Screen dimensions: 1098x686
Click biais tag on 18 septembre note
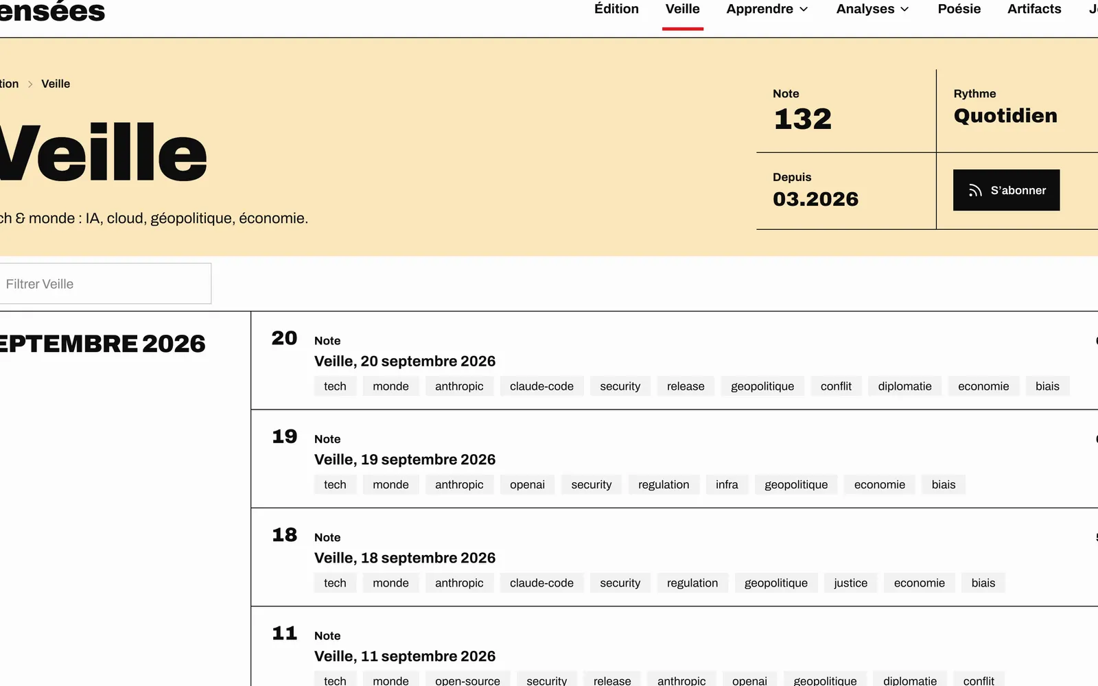point(983,582)
